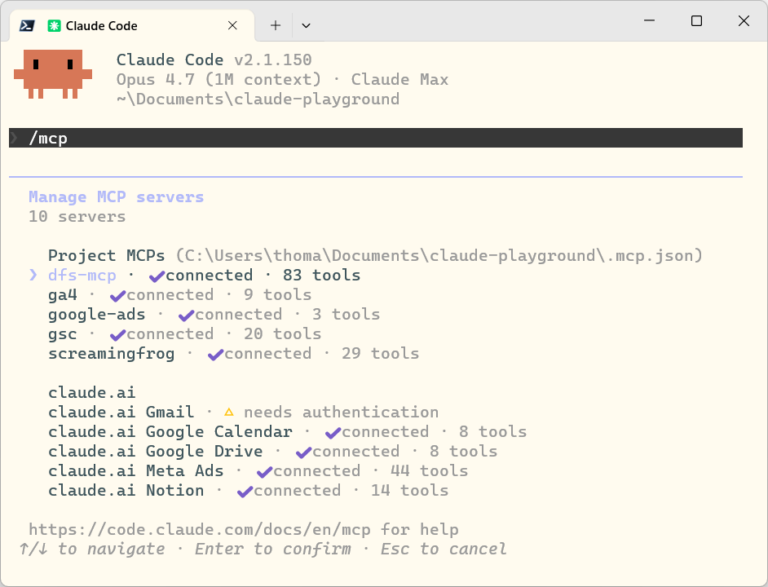Click the Notion connected checkmark
The height and width of the screenshot is (587, 768).
click(245, 492)
